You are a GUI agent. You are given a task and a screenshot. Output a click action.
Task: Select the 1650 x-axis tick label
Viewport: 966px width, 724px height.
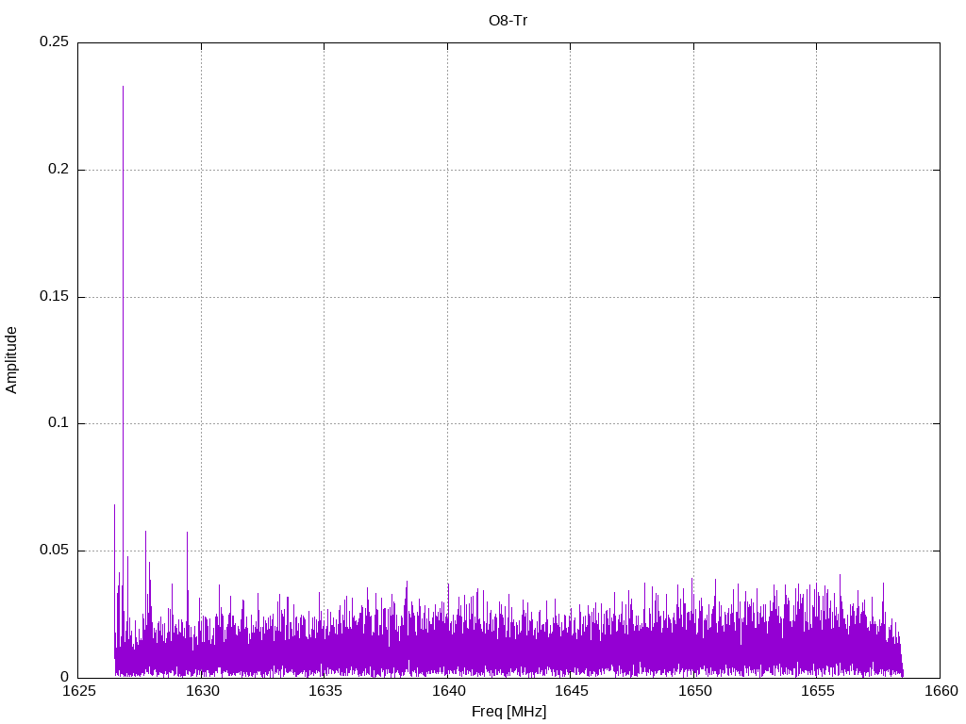[x=693, y=692]
